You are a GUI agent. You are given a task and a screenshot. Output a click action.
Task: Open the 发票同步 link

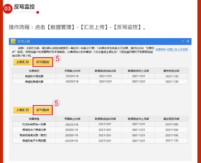pos(160,49)
